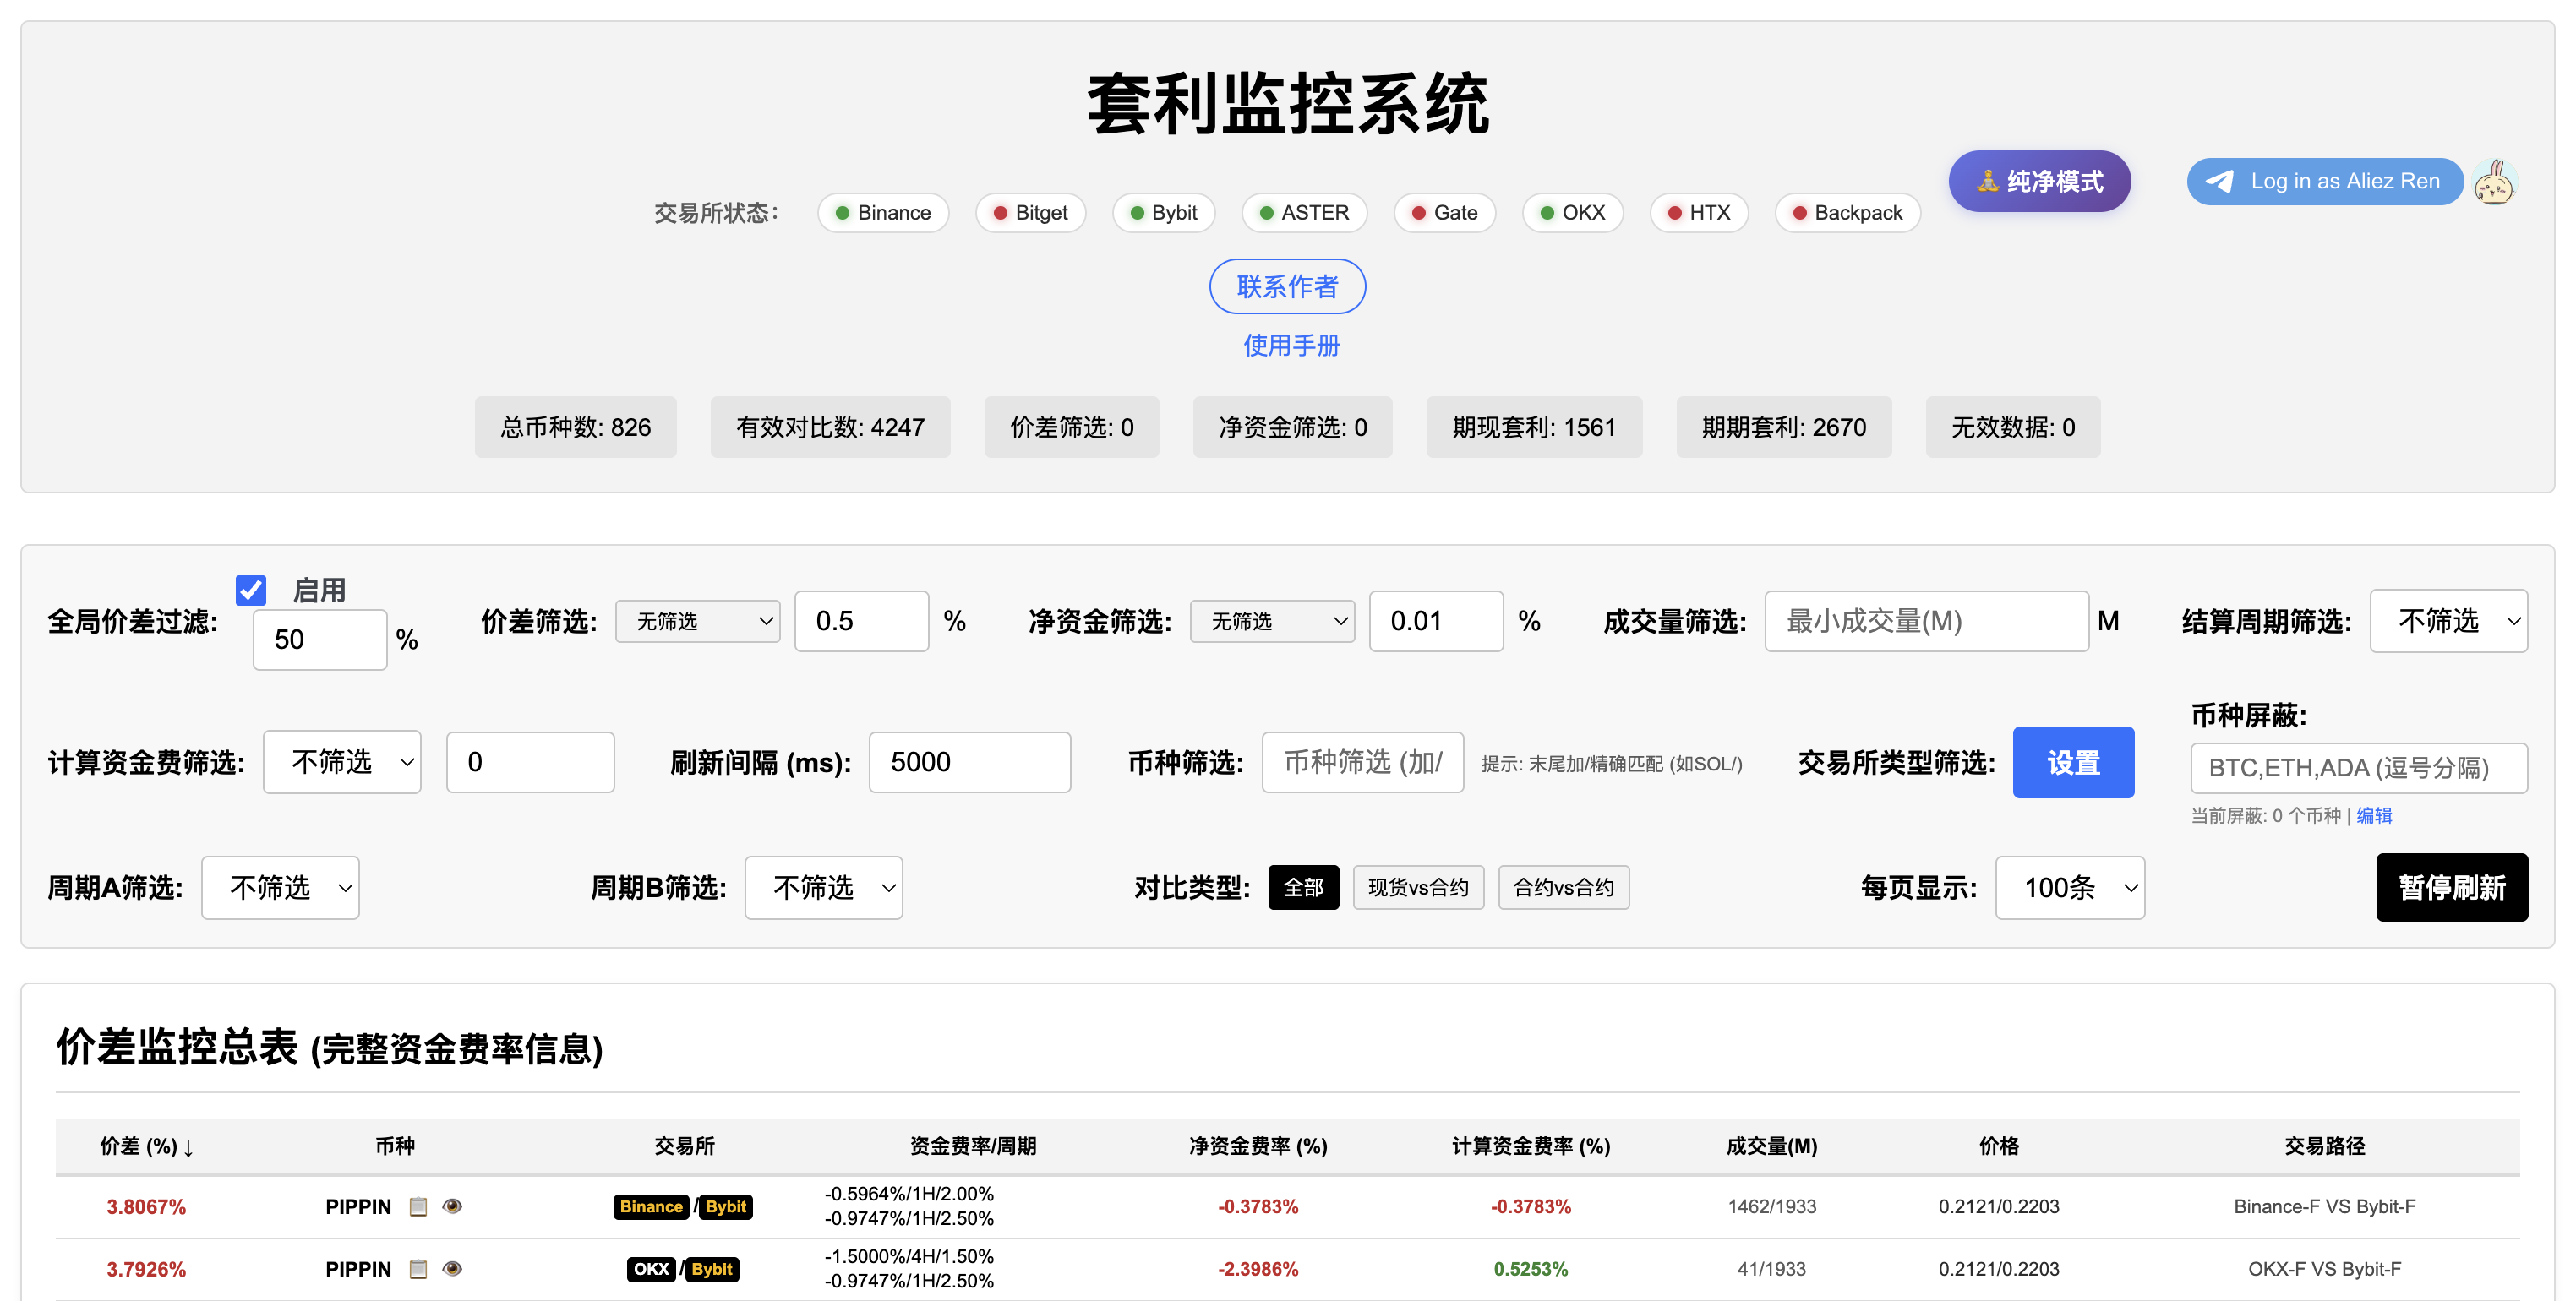2576x1301 pixels.
Task: Click the eye icon in the first PIPPIN row
Action: tap(452, 1206)
